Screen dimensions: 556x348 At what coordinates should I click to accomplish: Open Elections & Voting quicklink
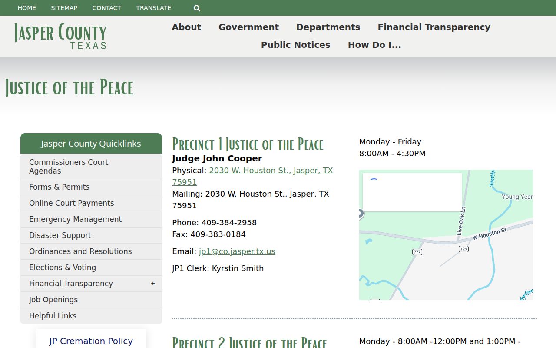point(91,268)
